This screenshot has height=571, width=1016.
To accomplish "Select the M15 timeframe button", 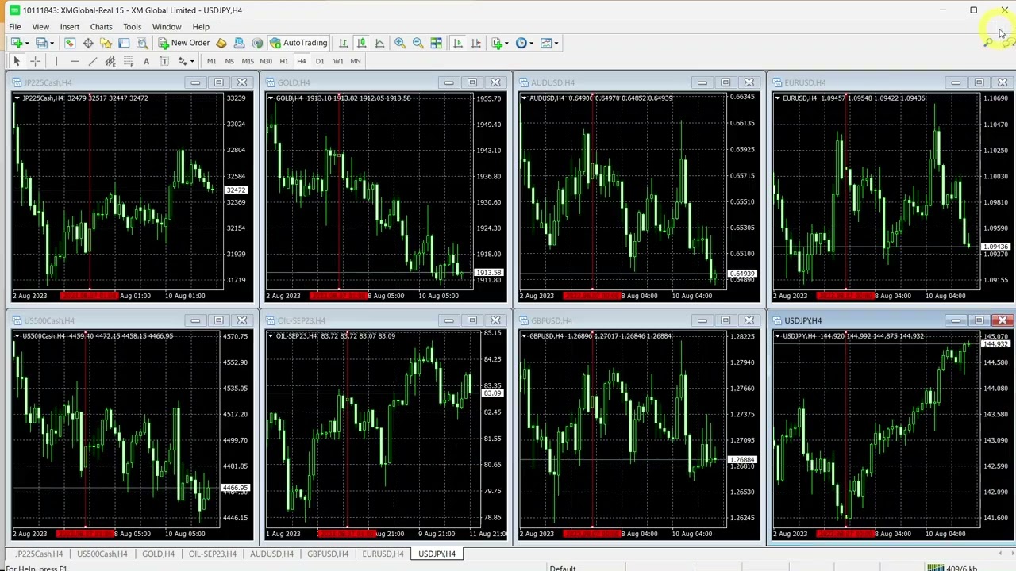I will (248, 61).
